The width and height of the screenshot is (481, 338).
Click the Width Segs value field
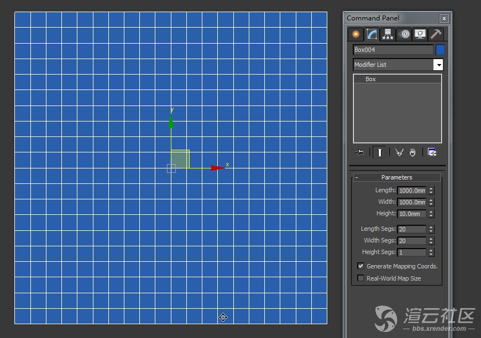412,241
